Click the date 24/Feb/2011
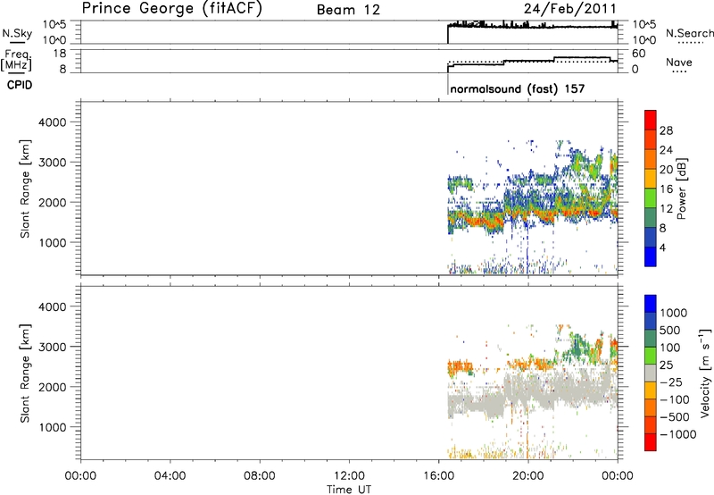The image size is (714, 495). (x=569, y=9)
